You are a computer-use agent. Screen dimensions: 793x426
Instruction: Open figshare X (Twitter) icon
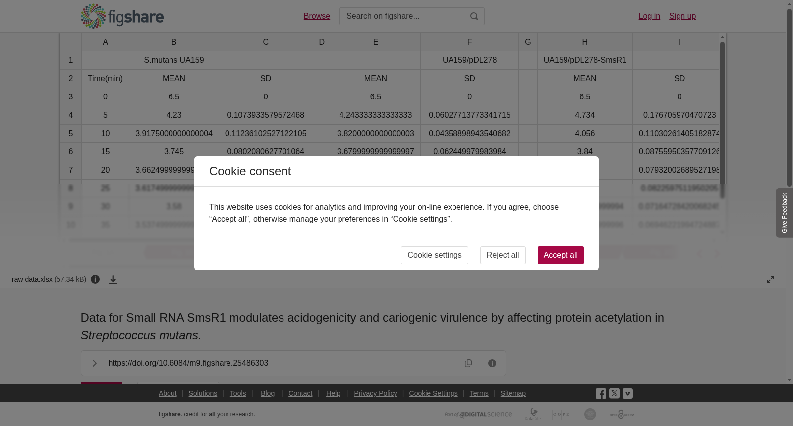(x=614, y=394)
